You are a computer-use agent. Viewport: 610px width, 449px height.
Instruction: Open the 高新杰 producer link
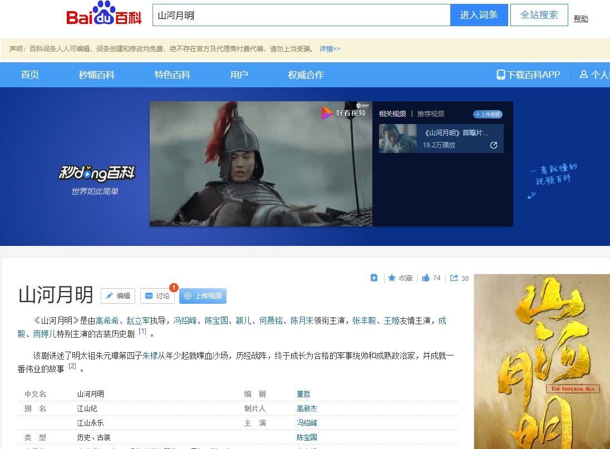coord(307,408)
